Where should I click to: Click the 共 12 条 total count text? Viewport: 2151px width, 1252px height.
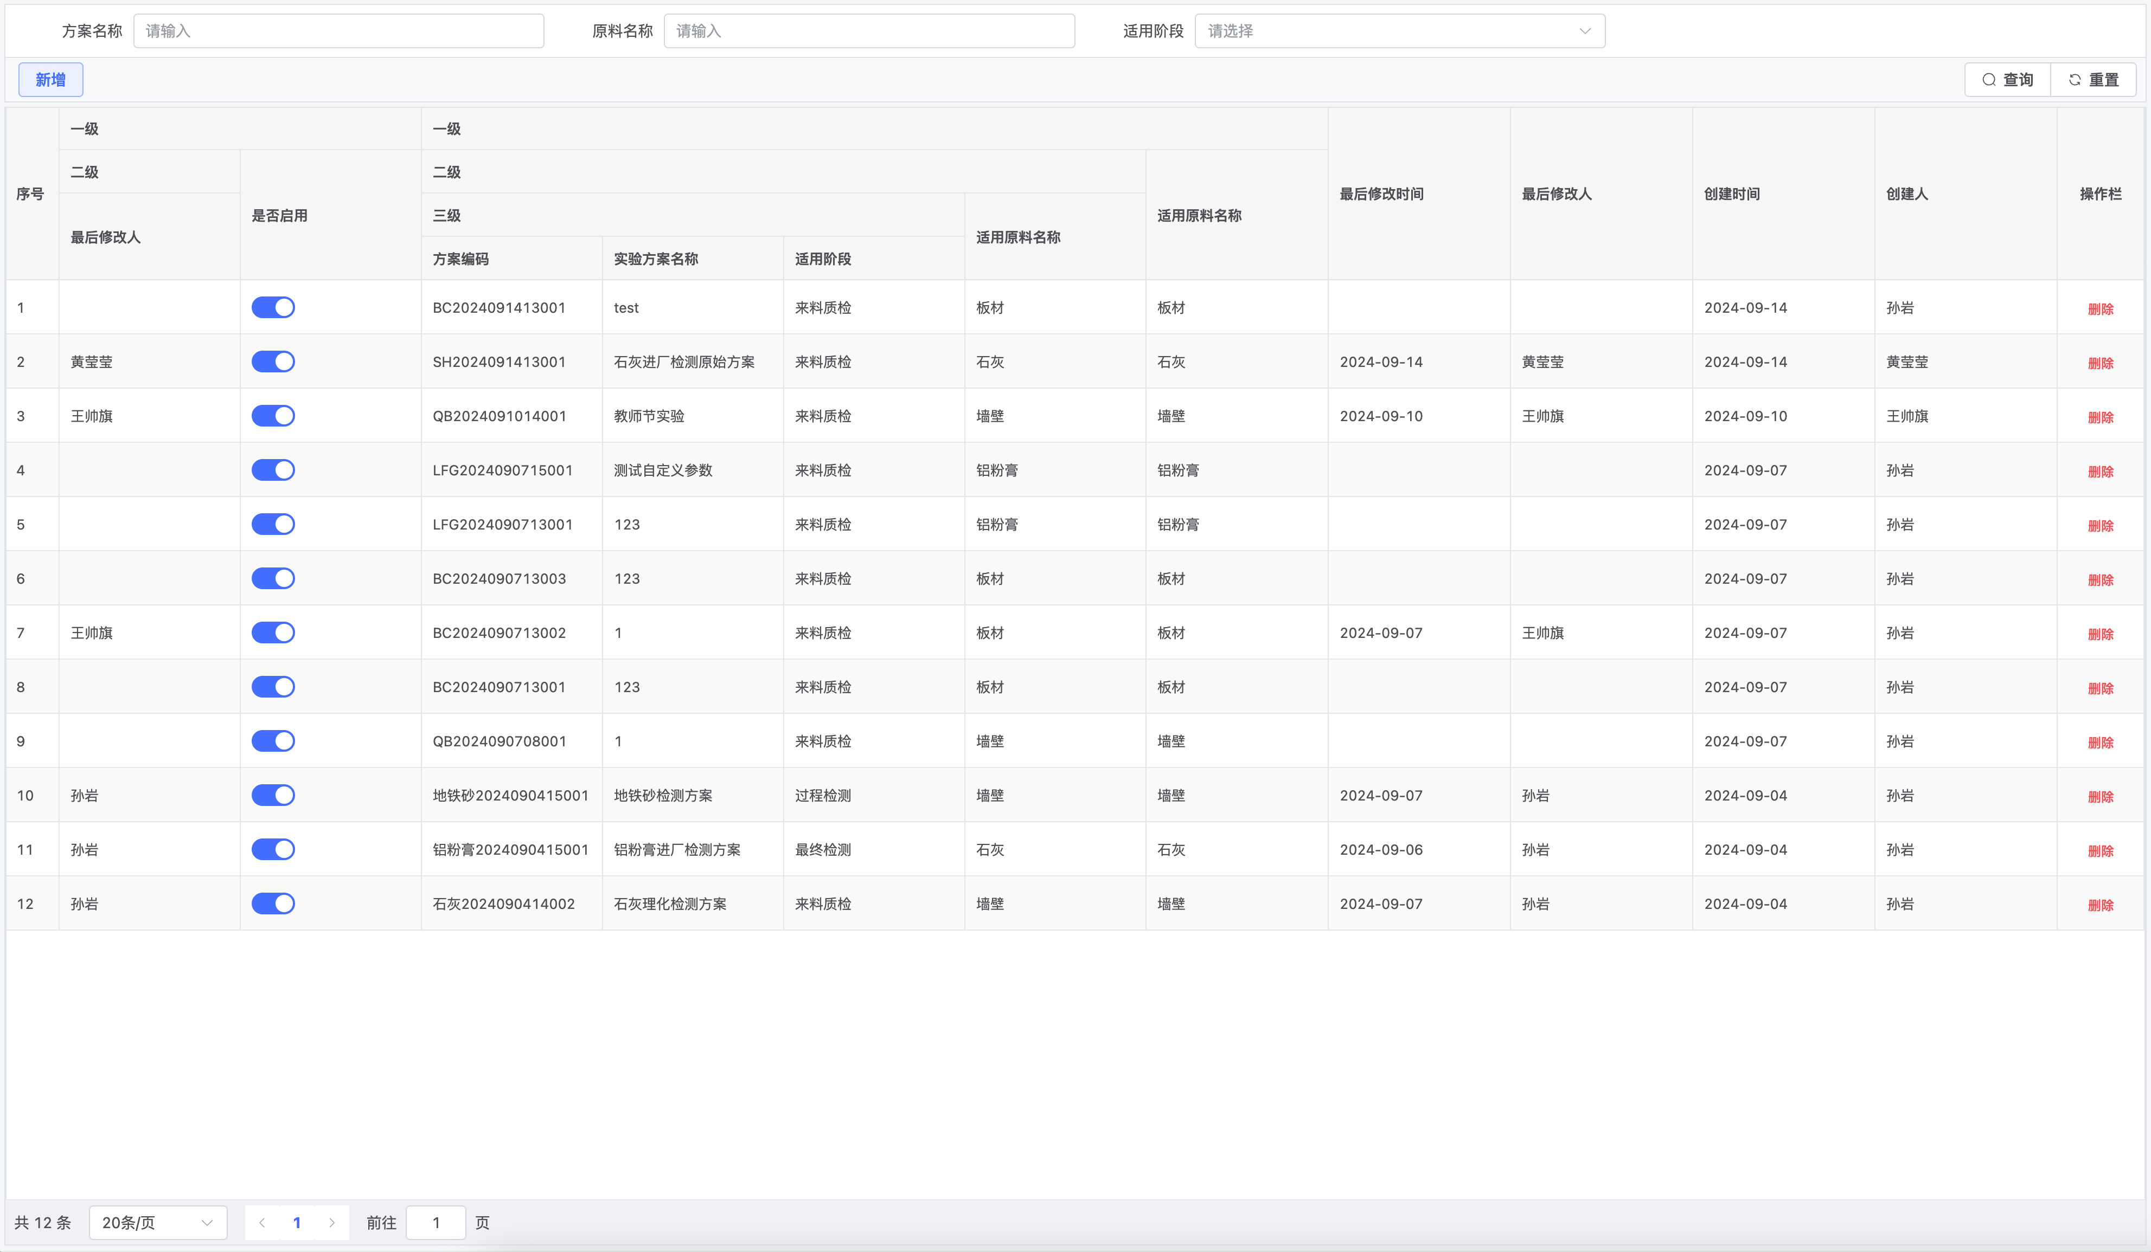43,1222
